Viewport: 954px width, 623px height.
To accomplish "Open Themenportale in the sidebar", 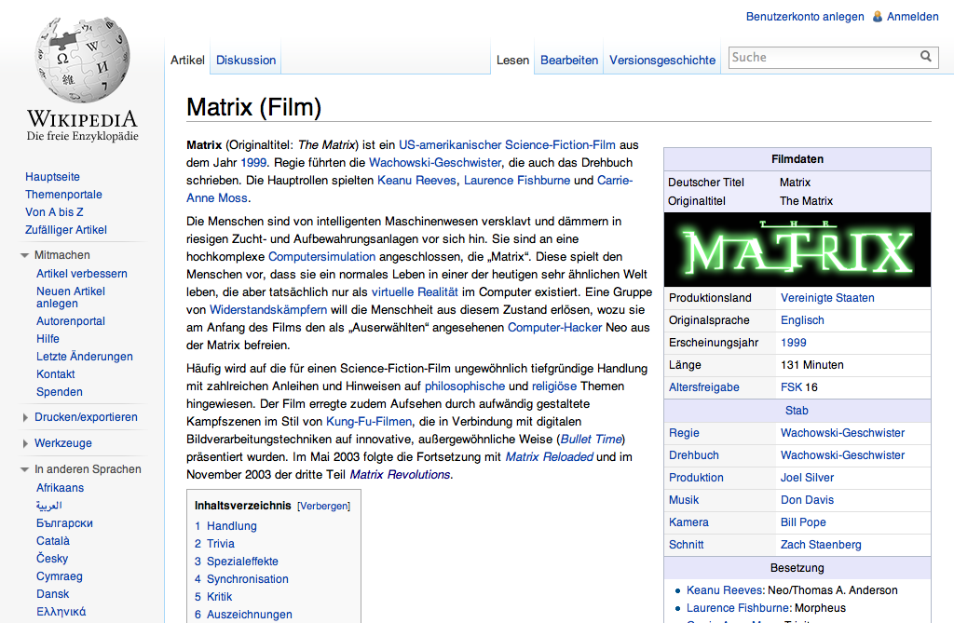I will tap(63, 195).
